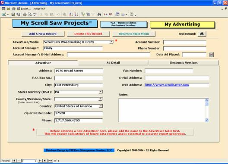Click the My Advertising yellow header button
Image resolution: width=228 pixels, height=164 pixels.
tap(182, 25)
